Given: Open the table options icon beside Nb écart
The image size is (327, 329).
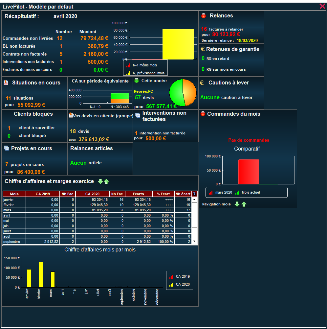Looking at the screenshot, I should tap(194, 194).
